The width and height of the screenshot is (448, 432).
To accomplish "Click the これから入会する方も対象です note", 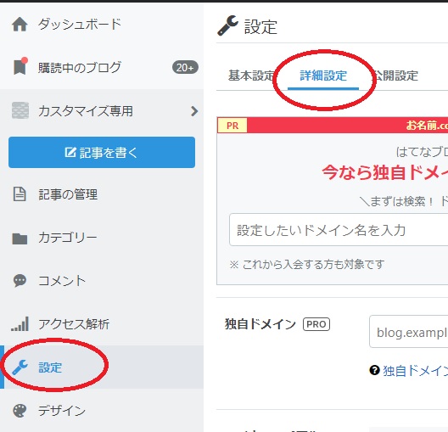I will (307, 264).
